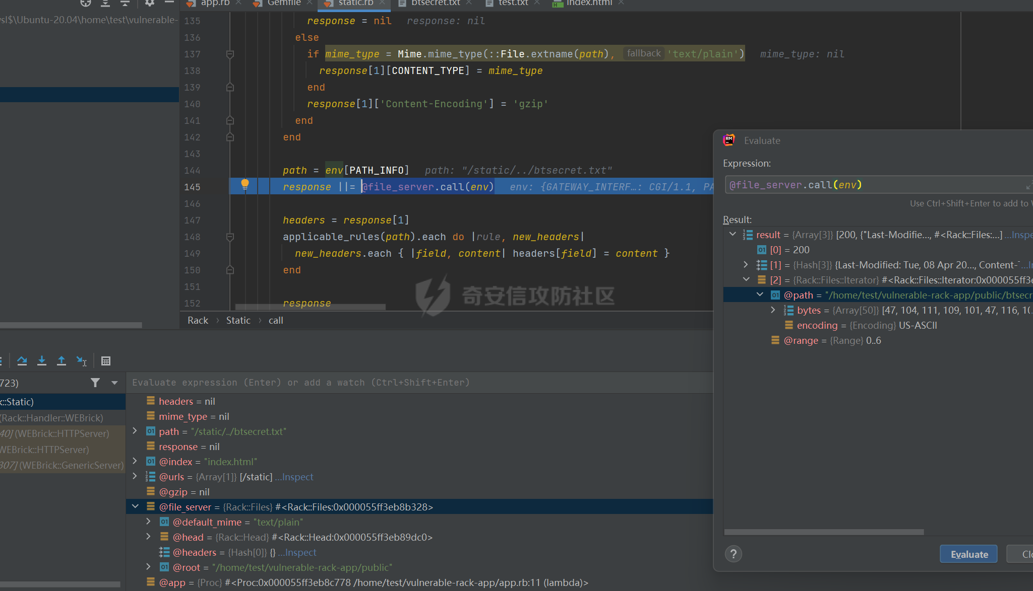The height and width of the screenshot is (591, 1033).
Task: Click the collapse all icon in project toolbar
Action: point(125,3)
